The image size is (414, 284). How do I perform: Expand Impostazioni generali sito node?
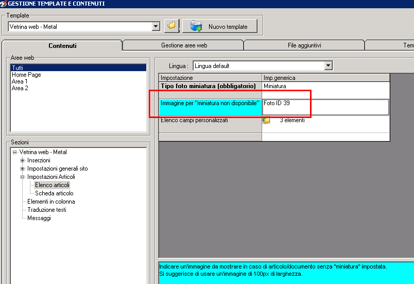click(x=23, y=169)
